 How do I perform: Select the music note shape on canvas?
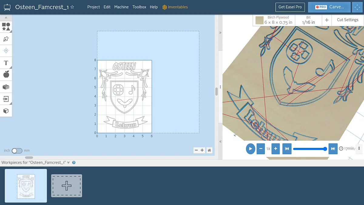point(131,89)
